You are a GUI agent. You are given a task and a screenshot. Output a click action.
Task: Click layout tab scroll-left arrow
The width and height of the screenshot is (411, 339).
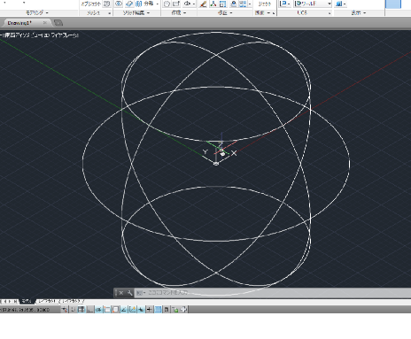tap(5, 301)
